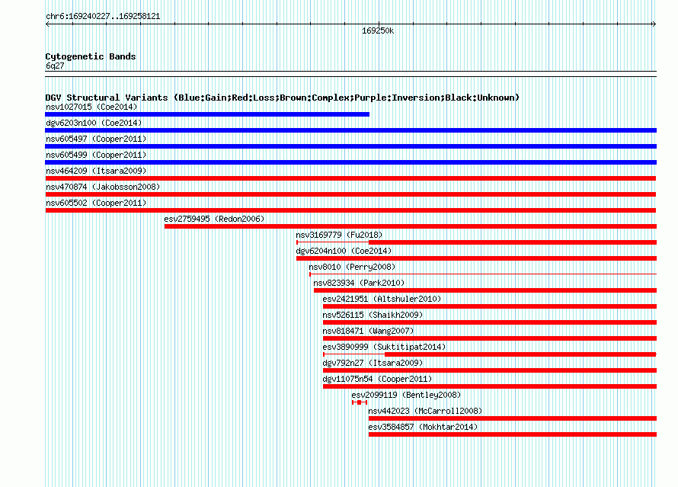Select the 6q27 band label
The width and height of the screenshot is (678, 487).
55,66
